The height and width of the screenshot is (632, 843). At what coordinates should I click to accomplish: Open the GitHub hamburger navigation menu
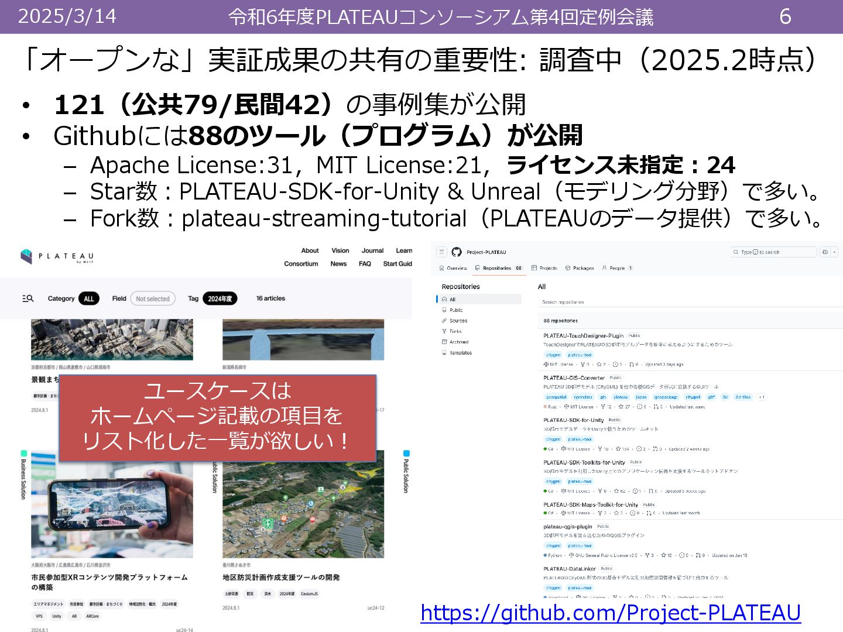[442, 252]
